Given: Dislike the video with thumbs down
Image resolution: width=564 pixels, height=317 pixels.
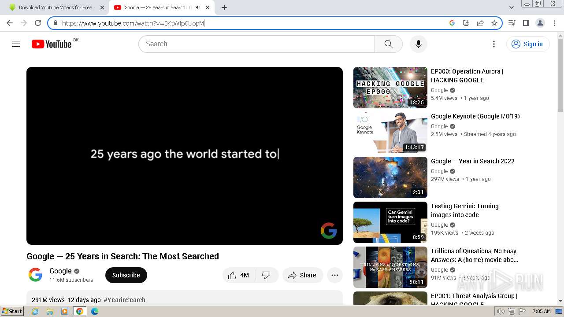Looking at the screenshot, I should coord(266,275).
